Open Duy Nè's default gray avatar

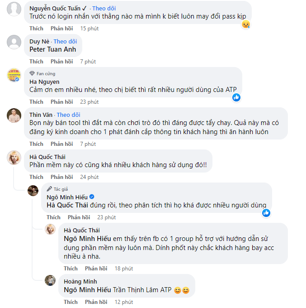tap(14, 42)
